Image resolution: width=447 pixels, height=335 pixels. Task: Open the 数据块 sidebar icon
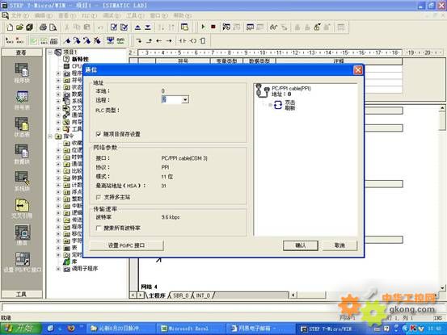click(x=22, y=154)
